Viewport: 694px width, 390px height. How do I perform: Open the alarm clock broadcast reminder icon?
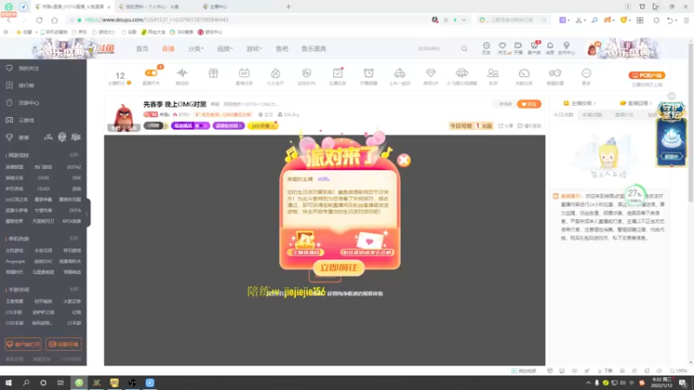pos(369,73)
